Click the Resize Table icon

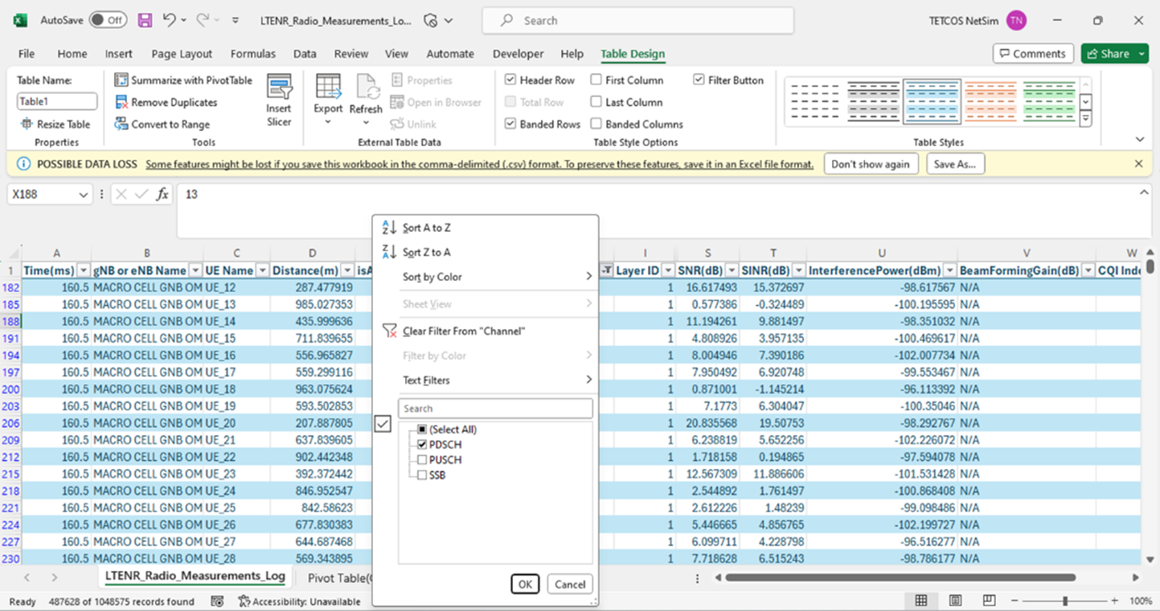(27, 124)
